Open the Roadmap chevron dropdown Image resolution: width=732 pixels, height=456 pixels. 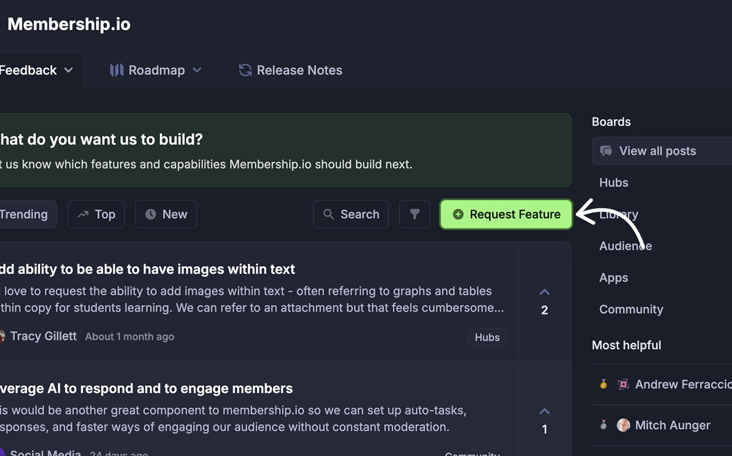[197, 70]
